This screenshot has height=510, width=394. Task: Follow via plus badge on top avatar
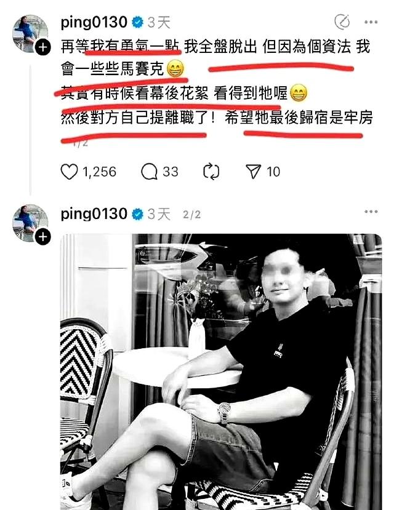point(42,47)
